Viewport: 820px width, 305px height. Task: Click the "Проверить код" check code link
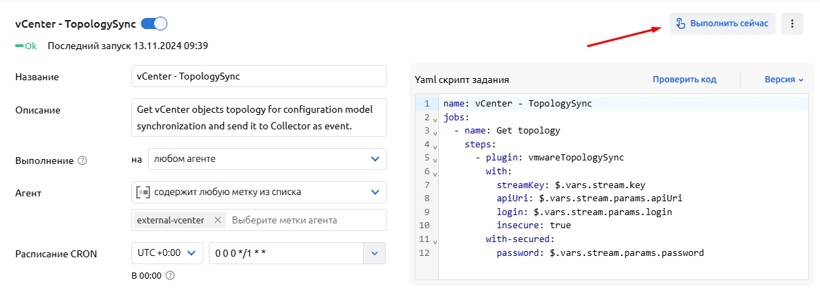pos(684,80)
